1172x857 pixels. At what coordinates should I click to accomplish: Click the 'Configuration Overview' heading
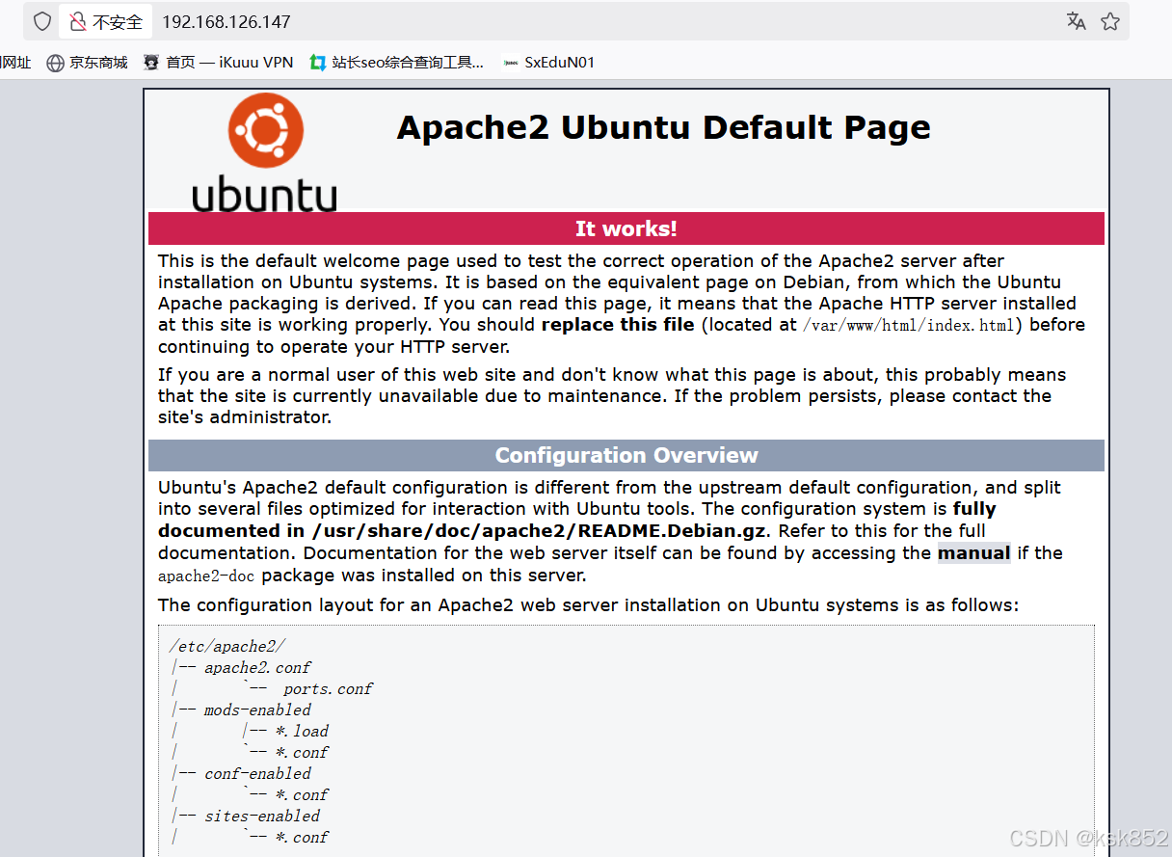(x=626, y=455)
